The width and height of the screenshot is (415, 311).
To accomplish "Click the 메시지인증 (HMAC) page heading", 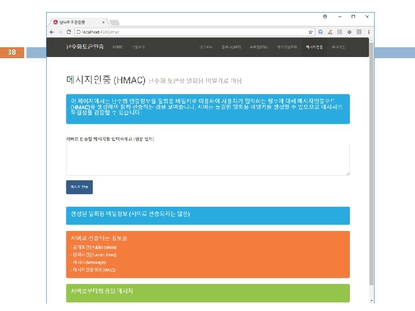I will click(x=106, y=80).
